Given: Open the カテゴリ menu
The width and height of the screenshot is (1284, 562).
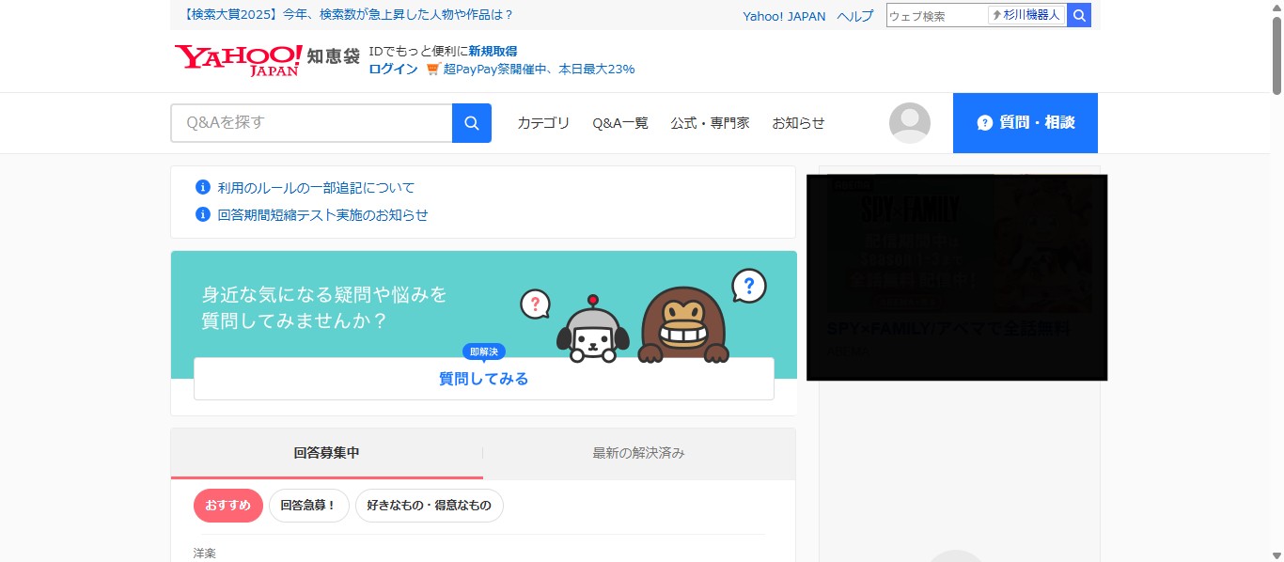Looking at the screenshot, I should 541,122.
